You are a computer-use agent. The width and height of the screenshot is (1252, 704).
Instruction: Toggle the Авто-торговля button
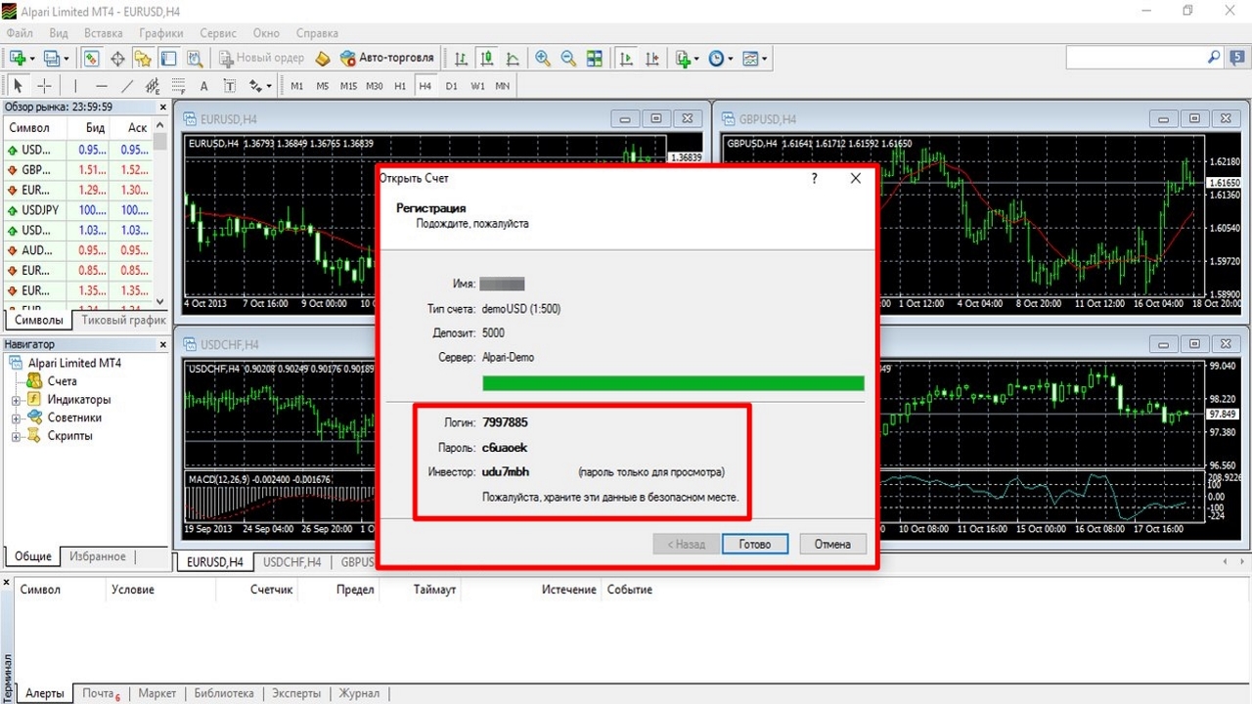tap(387, 59)
